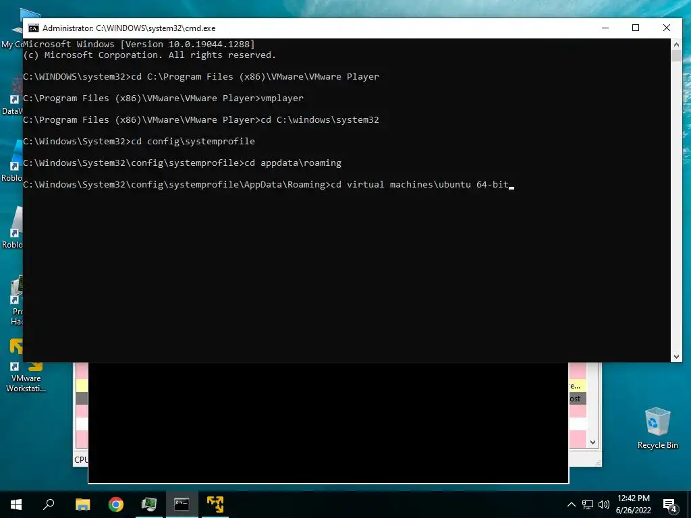Minimize the Command Prompt window
This screenshot has height=518, width=691.
[x=605, y=28]
